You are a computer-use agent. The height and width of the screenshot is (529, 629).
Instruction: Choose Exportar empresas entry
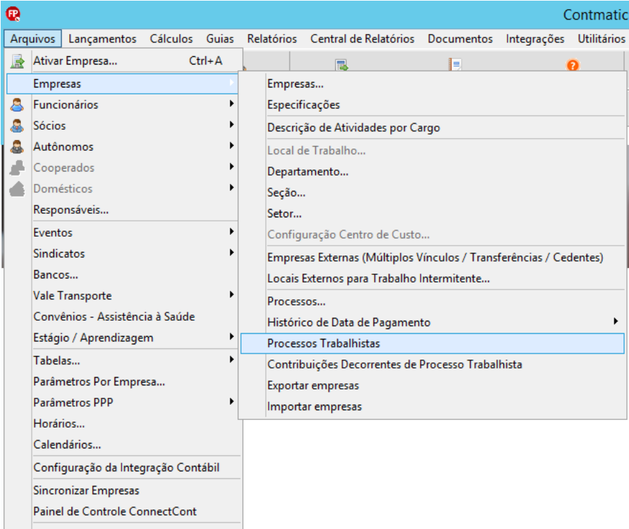pyautogui.click(x=433, y=385)
